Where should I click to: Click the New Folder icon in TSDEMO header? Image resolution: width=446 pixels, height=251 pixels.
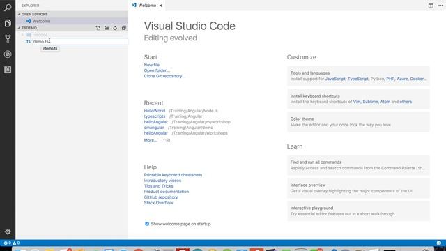(107, 28)
